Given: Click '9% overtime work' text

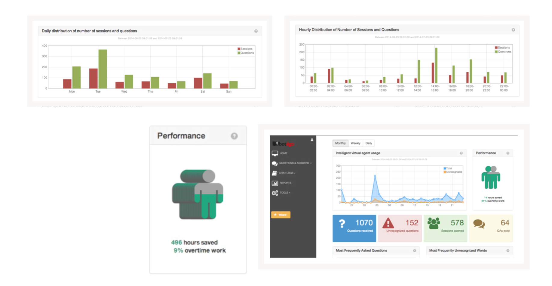Looking at the screenshot, I should pos(199,251).
